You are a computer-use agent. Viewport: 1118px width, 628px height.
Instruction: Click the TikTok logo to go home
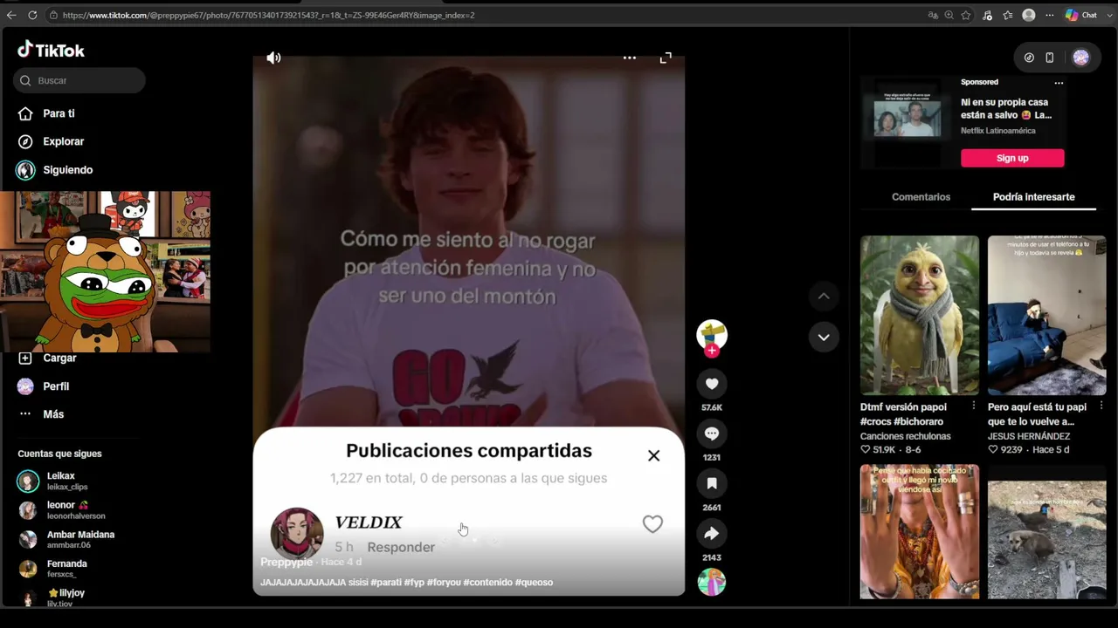tap(51, 50)
